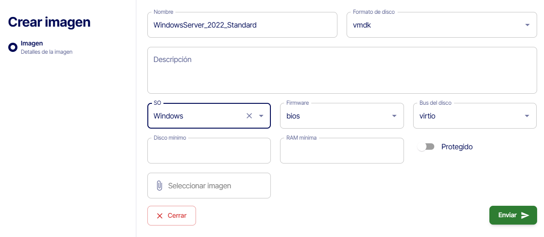Click the RAM mínima input field
This screenshot has width=544, height=237.
click(342, 151)
